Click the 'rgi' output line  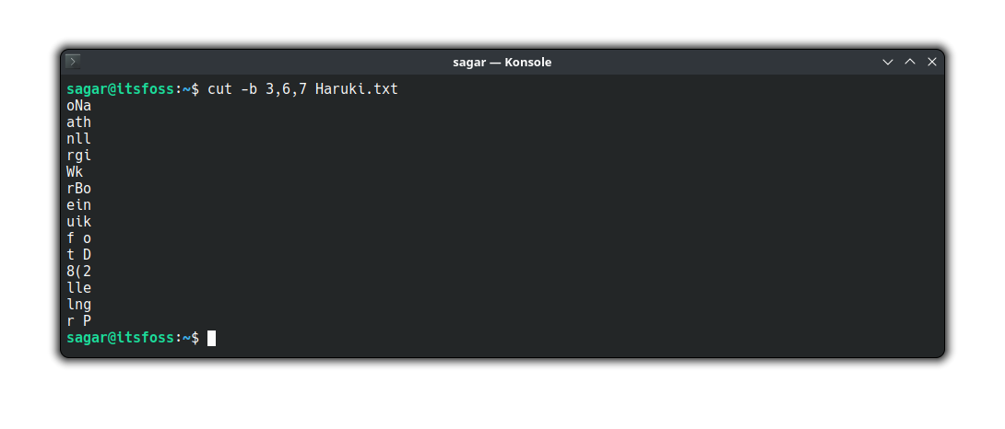[x=78, y=156]
